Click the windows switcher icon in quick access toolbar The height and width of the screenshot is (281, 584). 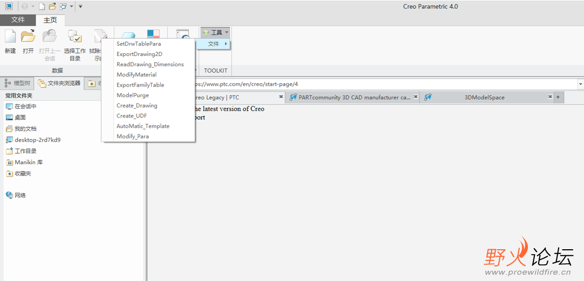tap(63, 6)
